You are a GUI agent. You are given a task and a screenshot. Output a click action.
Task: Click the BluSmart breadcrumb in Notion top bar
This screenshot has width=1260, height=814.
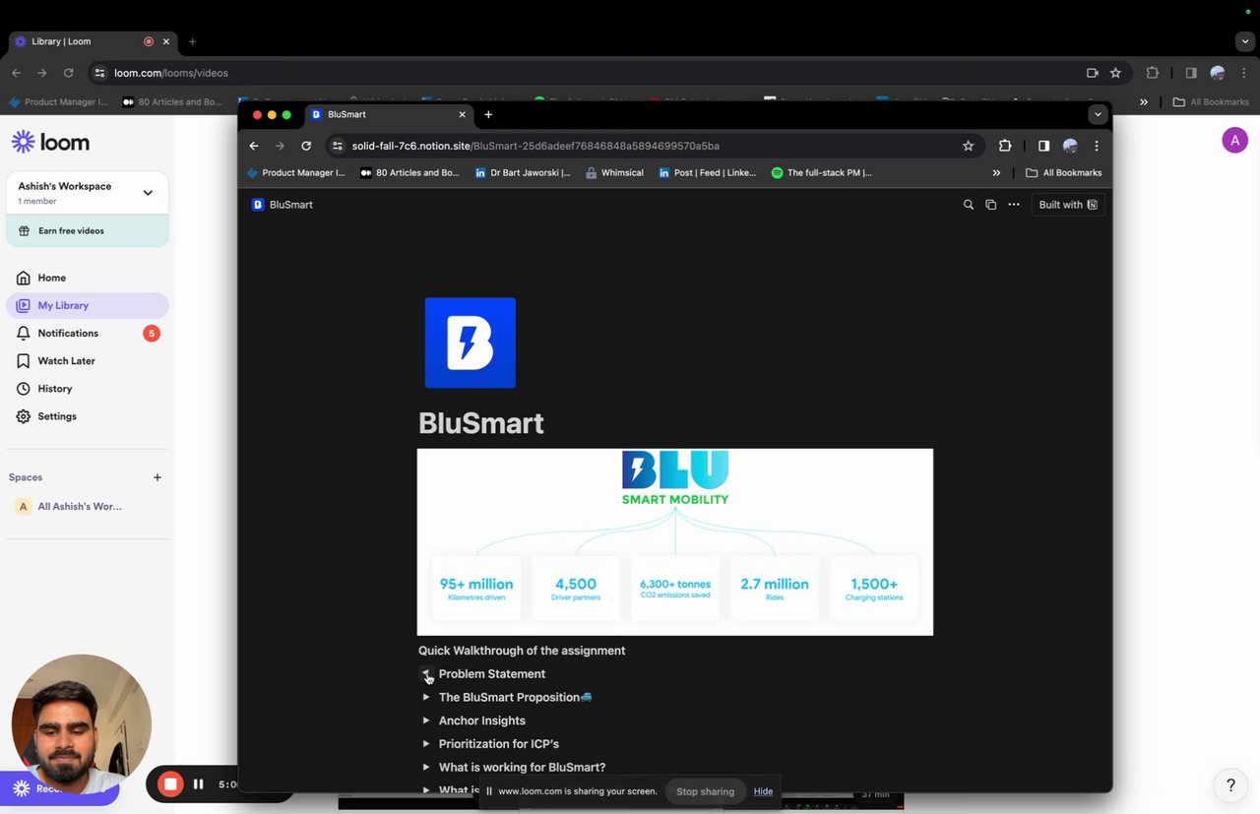coord(283,205)
